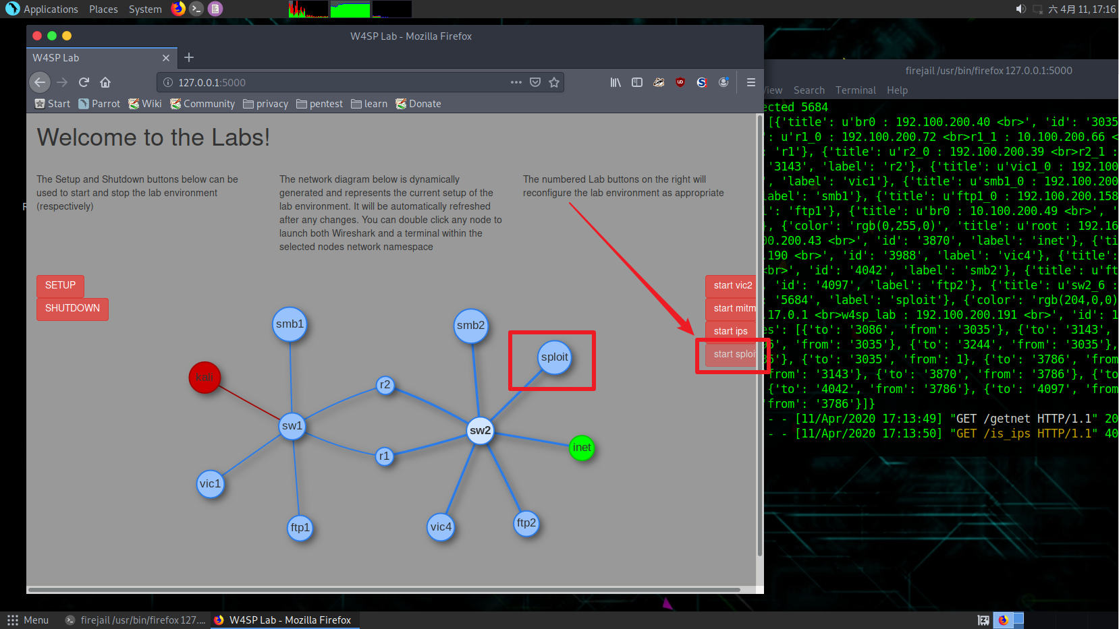Select the red kali node

point(204,378)
